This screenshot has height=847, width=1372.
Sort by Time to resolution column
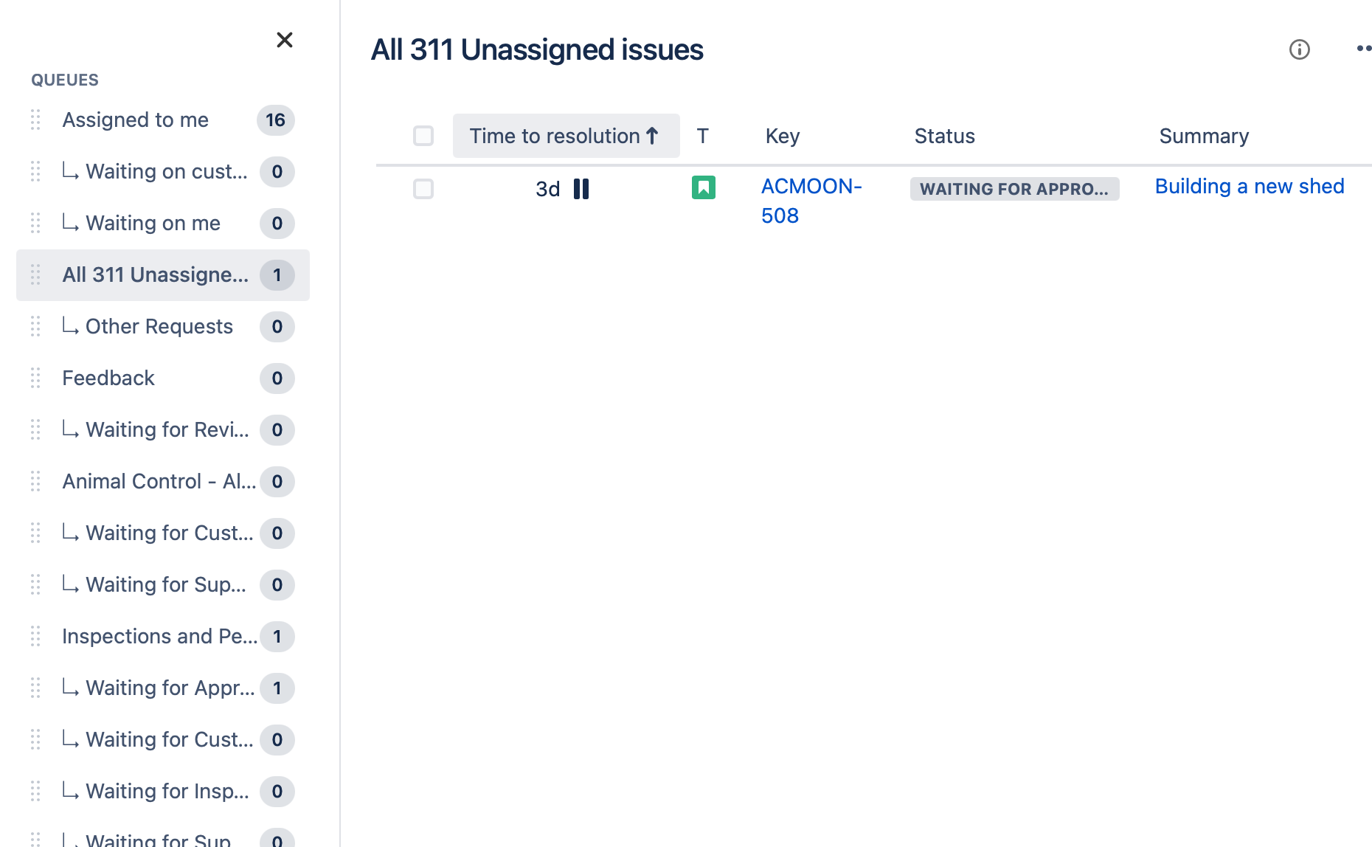(x=555, y=136)
